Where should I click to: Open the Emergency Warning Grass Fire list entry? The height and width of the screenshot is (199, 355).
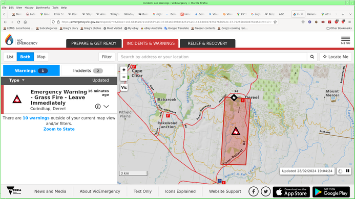(x=59, y=99)
